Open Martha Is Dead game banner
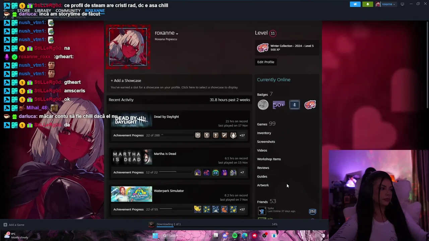The height and width of the screenshot is (241, 429). tap(131, 157)
